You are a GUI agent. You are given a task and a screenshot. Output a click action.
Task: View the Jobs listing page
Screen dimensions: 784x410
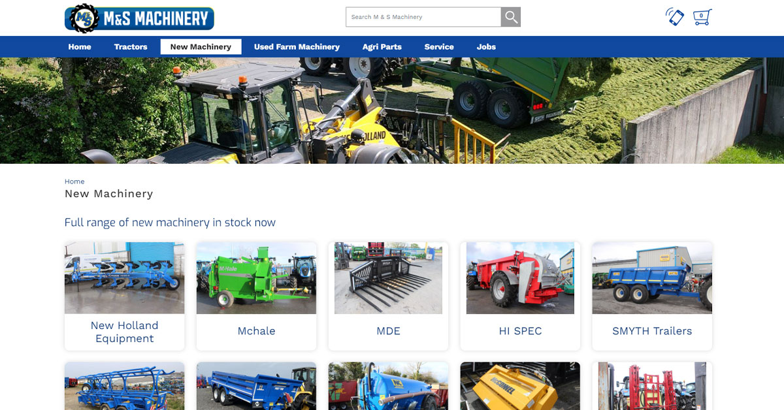click(486, 46)
